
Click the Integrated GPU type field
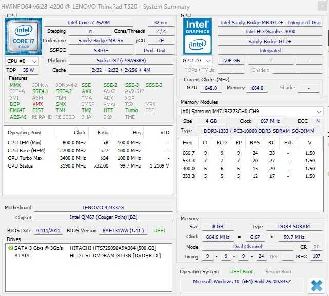coord(270,51)
